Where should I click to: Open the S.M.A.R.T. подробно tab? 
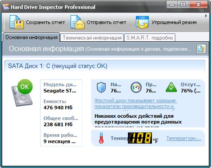pos(150,38)
